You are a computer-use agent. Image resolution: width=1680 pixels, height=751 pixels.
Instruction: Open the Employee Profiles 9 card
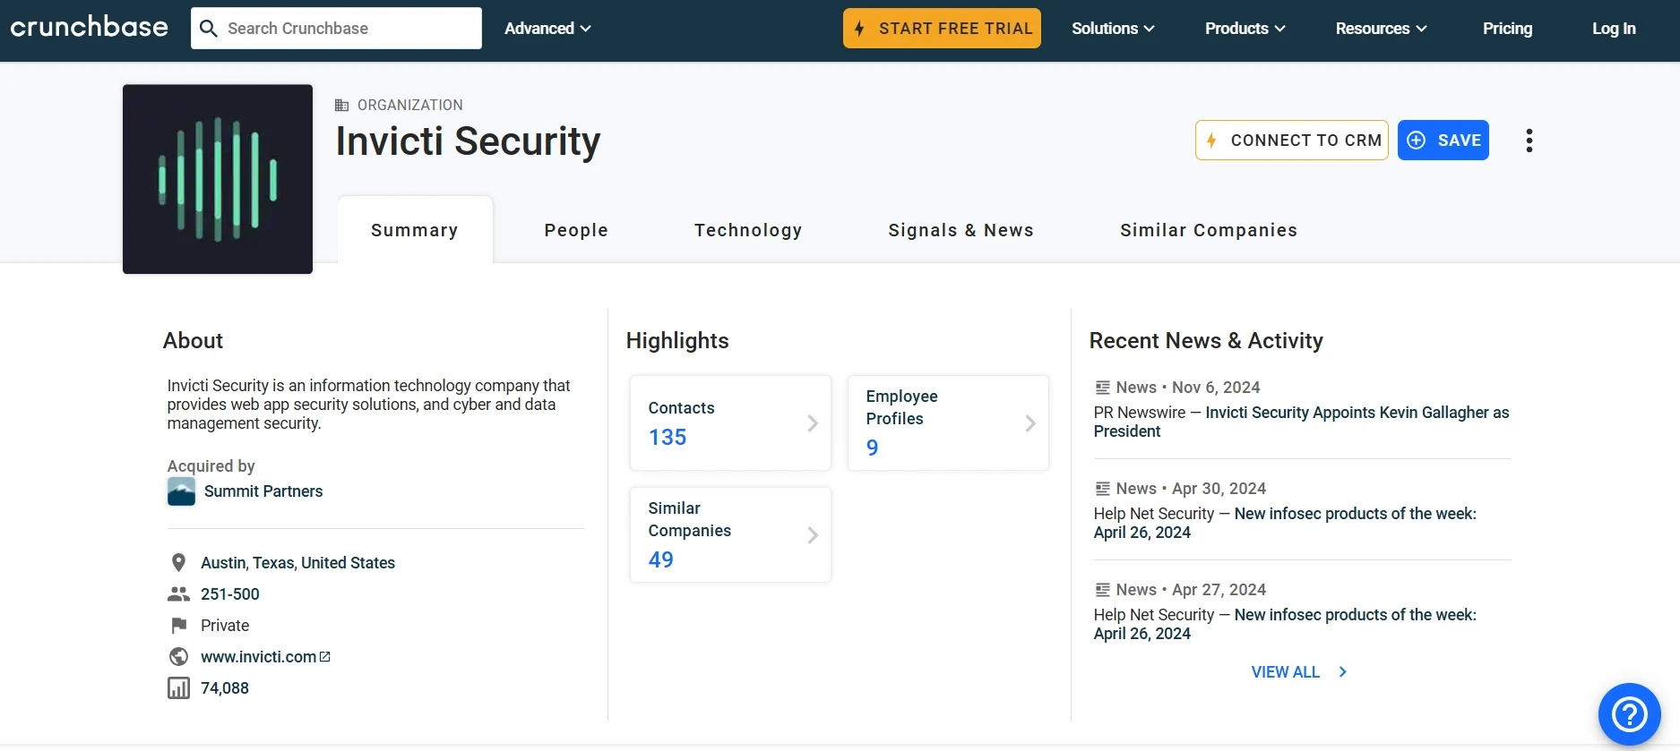948,422
